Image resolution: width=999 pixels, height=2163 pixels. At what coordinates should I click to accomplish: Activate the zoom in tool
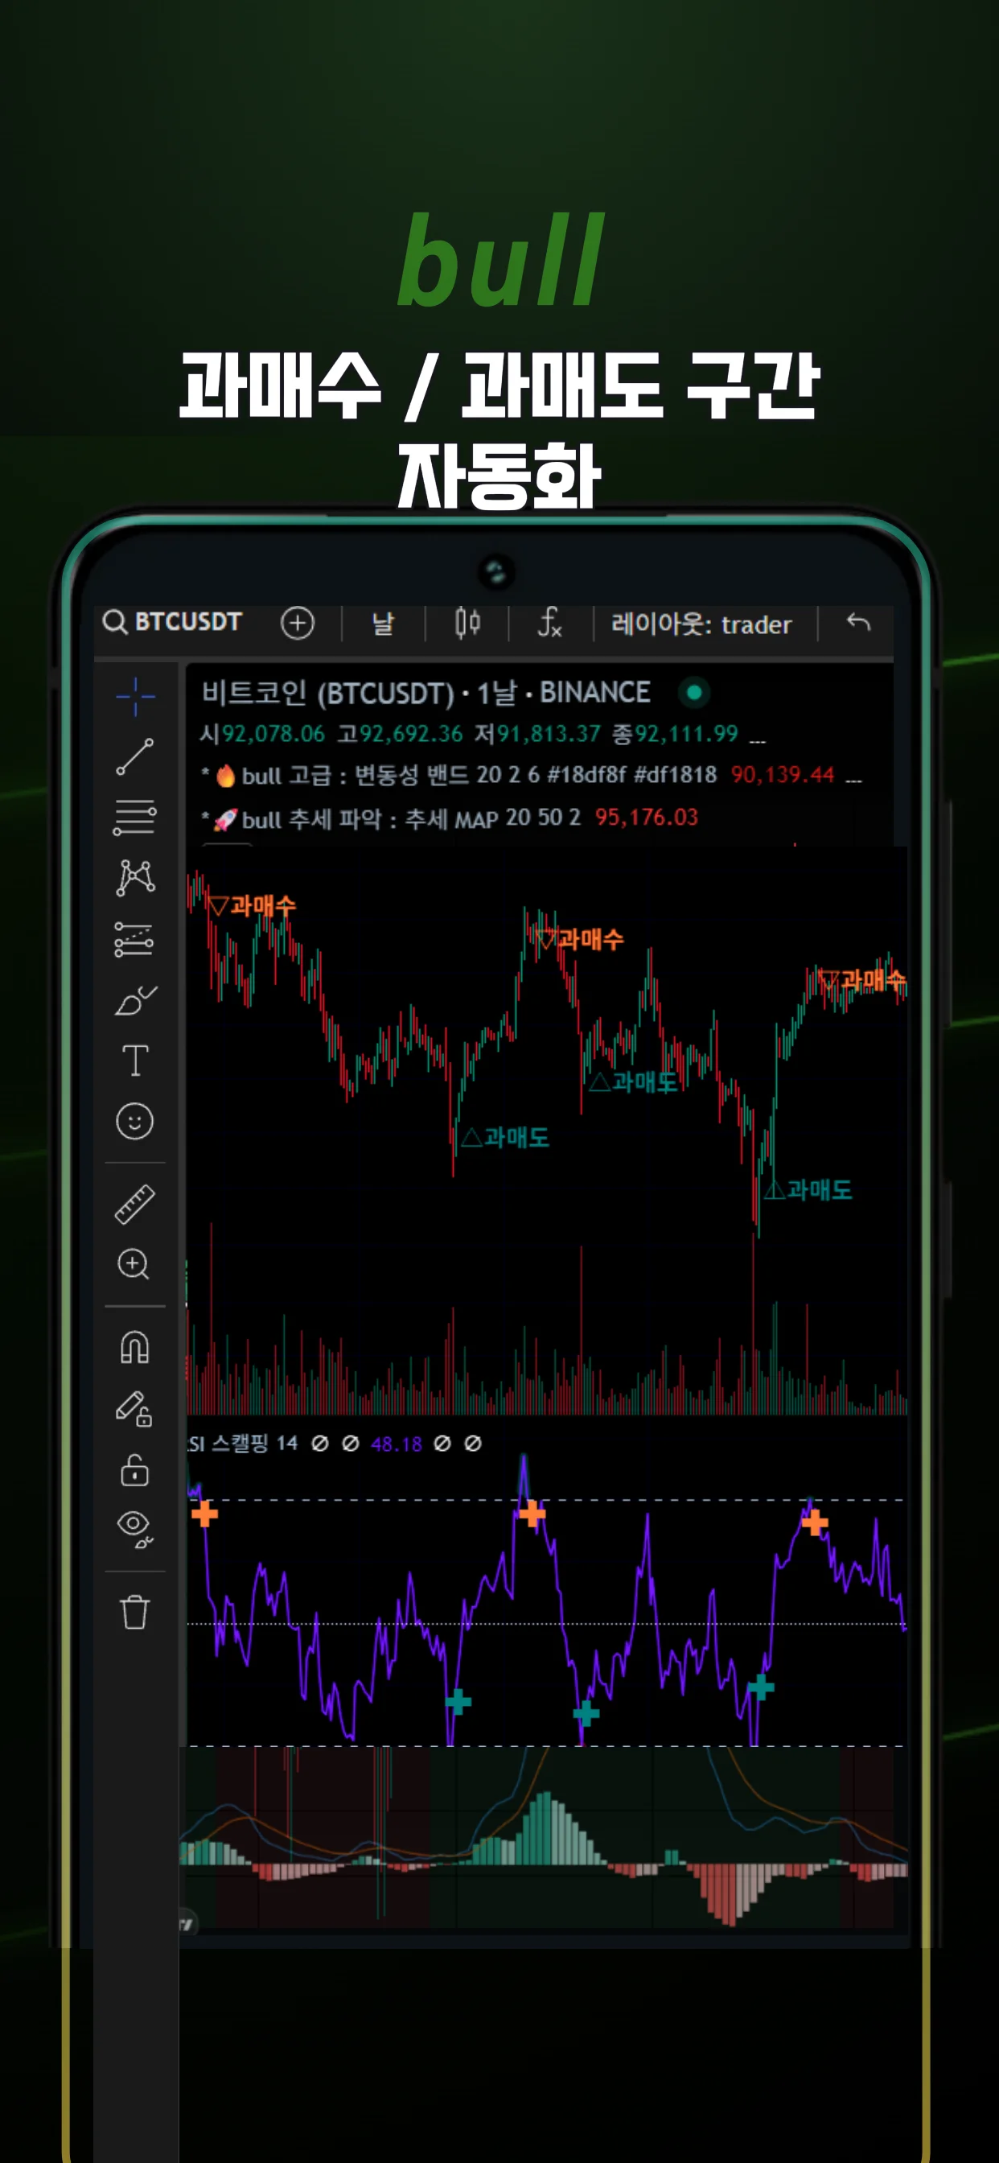click(x=134, y=1263)
